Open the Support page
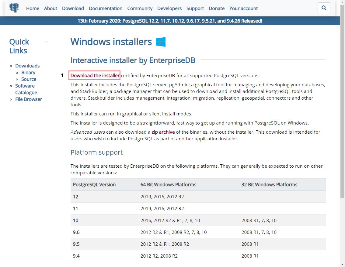 coord(195,9)
